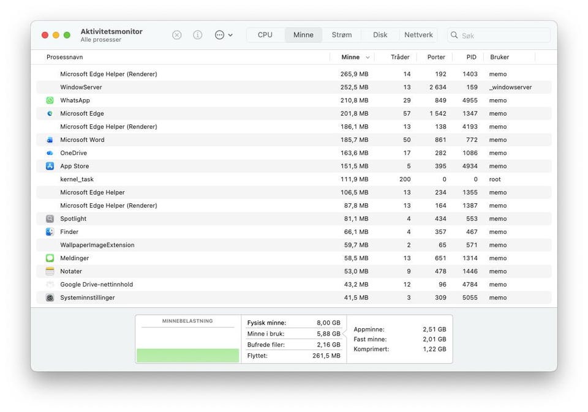Click the 200 threads value for kernel_task
588x412 pixels.
click(405, 179)
